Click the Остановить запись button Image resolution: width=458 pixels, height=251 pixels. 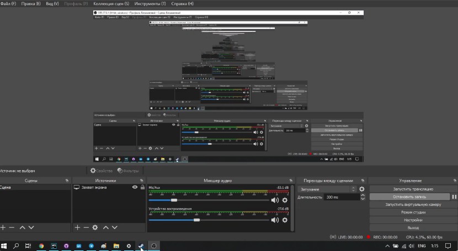coord(409,196)
